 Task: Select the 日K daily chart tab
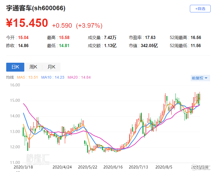tap(15, 67)
